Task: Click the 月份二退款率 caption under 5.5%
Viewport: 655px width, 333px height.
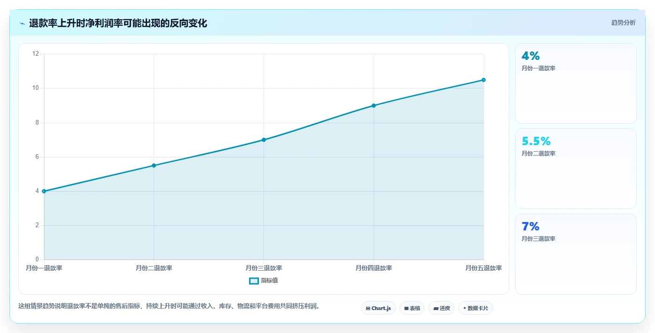Action: pos(538,154)
